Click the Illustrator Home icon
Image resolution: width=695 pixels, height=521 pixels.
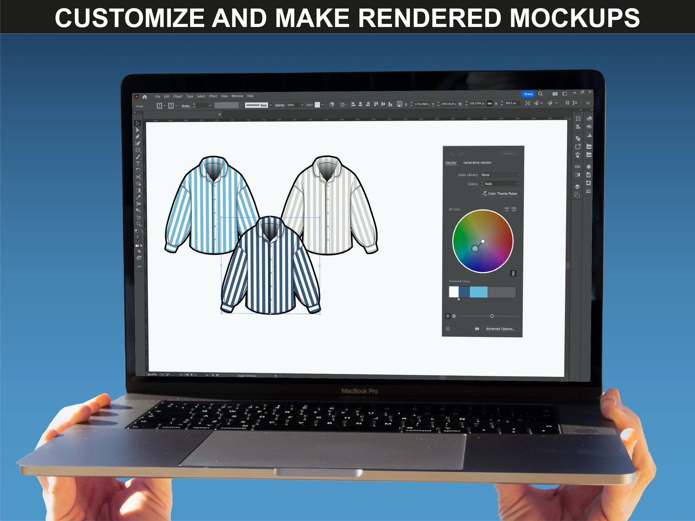pyautogui.click(x=145, y=97)
